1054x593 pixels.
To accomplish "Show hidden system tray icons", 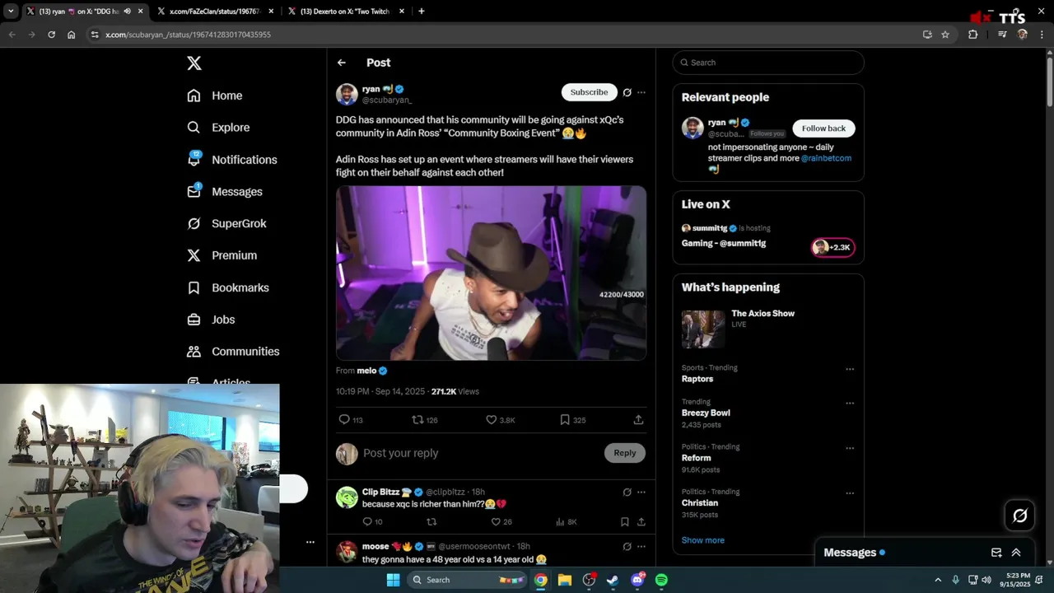I will (938, 580).
